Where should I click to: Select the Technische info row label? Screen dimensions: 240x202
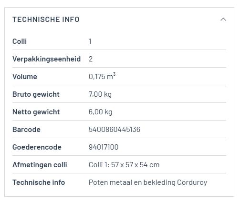(x=39, y=182)
